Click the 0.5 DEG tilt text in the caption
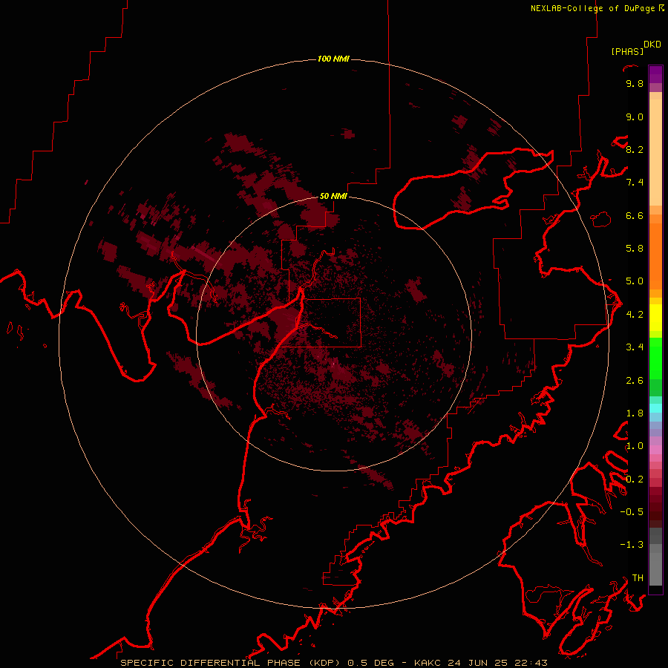This screenshot has width=668, height=668. click(x=370, y=663)
